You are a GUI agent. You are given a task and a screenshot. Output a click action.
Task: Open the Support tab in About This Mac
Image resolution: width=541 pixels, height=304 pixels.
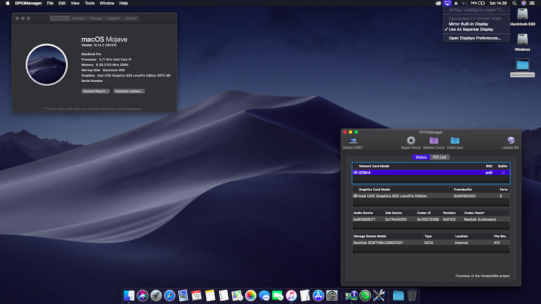point(113,18)
